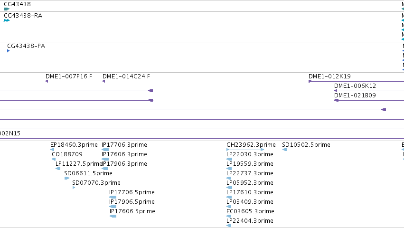The height and width of the screenshot is (228, 404).
Task: Click the DME1-014G24.F label
Action: pos(126,76)
